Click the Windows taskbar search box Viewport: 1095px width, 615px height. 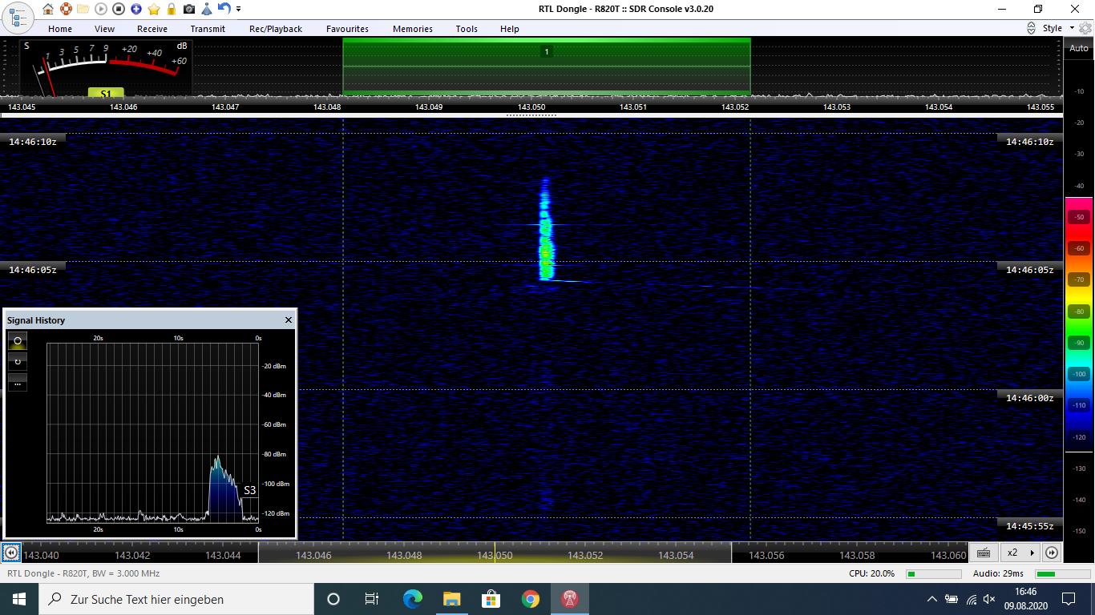176,599
